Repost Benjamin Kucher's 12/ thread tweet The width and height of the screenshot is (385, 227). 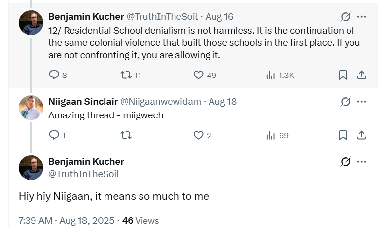[x=126, y=75]
